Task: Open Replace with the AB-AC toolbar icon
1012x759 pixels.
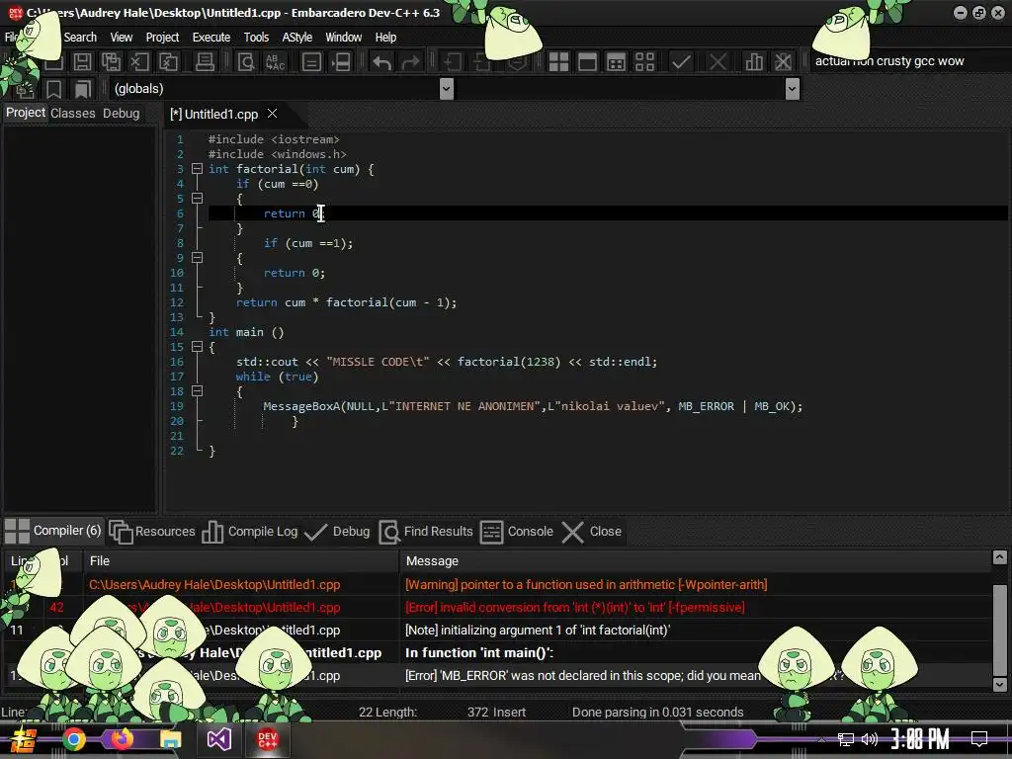Action: point(275,62)
